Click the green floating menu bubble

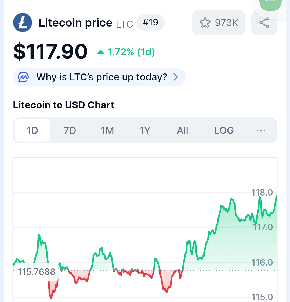pyautogui.click(x=270, y=5)
